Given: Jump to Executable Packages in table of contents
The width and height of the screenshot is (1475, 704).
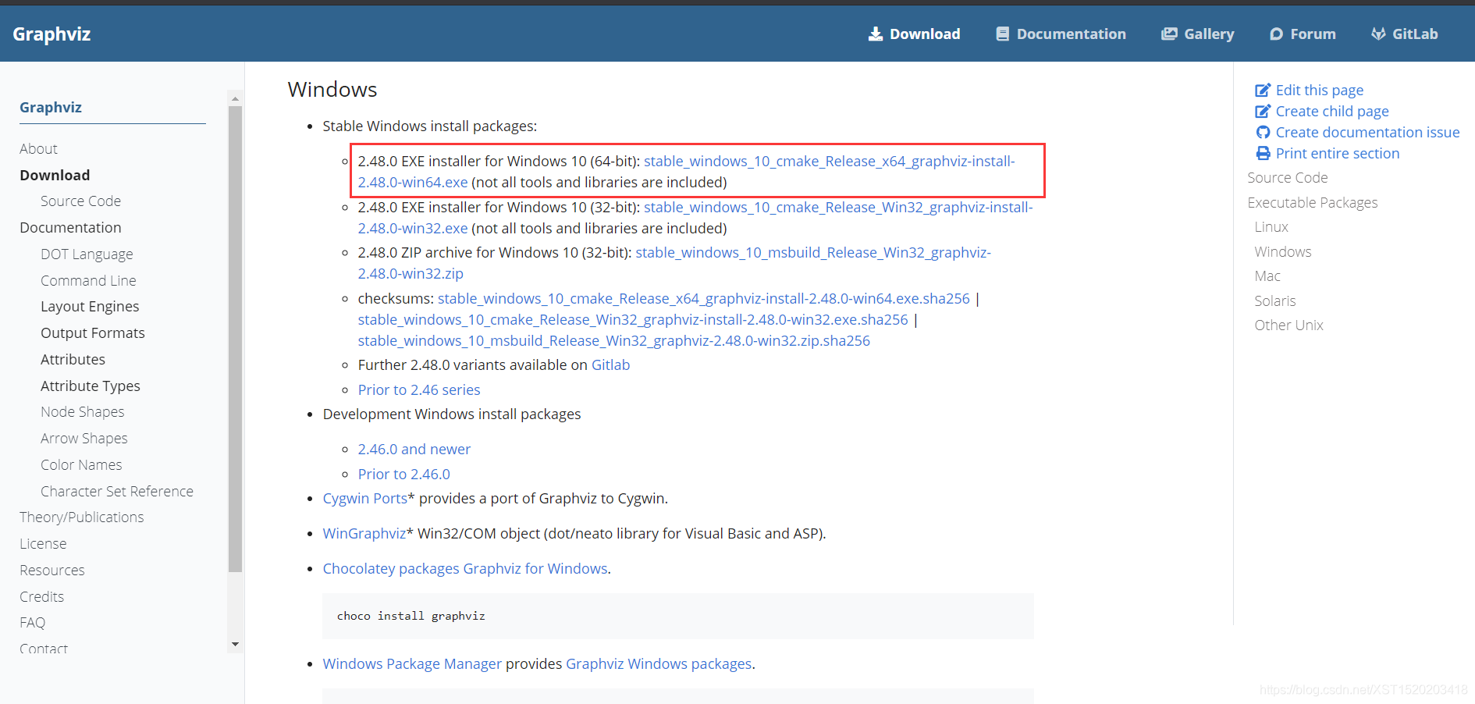Looking at the screenshot, I should coord(1312,202).
